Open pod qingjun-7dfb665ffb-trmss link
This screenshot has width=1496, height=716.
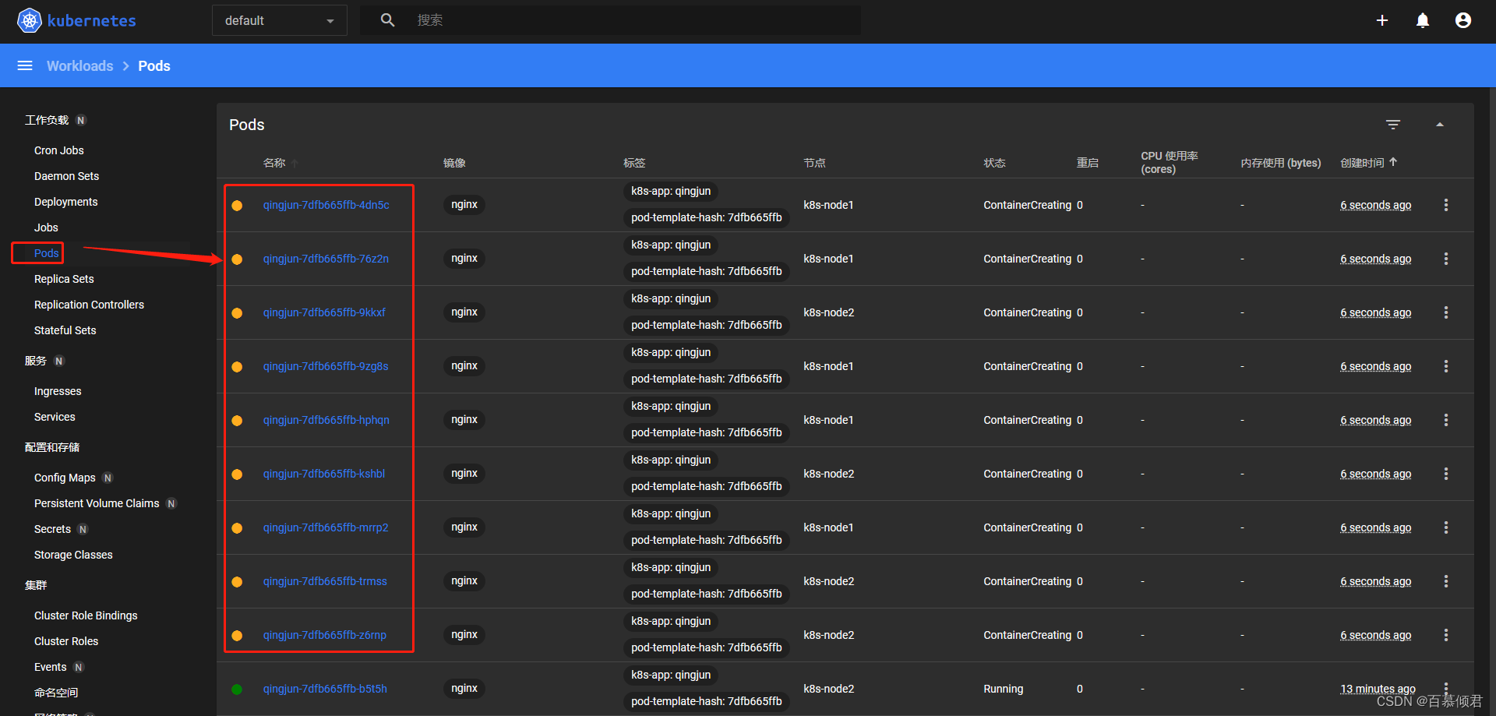[325, 581]
